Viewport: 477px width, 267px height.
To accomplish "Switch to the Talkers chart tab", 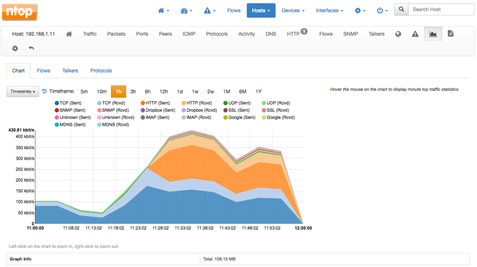I will [70, 71].
